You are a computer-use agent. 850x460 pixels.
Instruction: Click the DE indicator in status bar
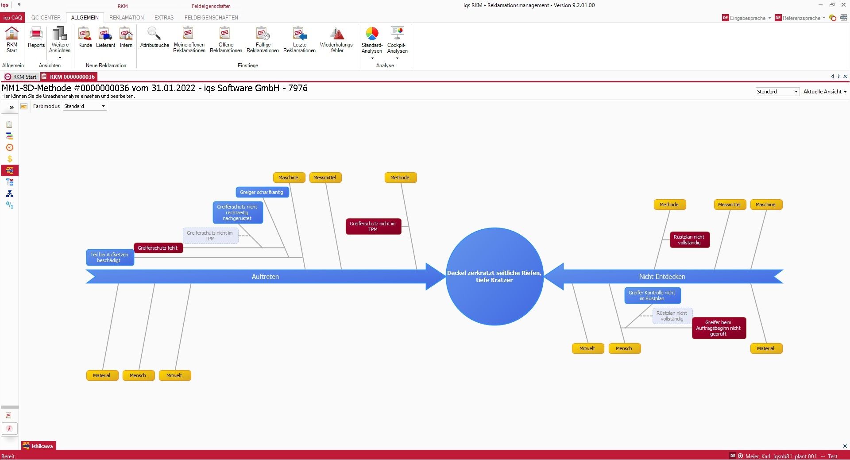tap(733, 456)
